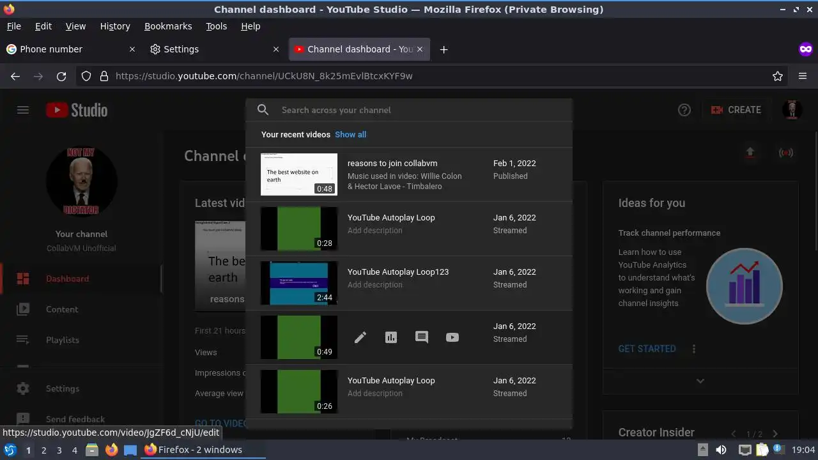Open the File menu
Viewport: 818px width, 460px height.
coord(13,26)
